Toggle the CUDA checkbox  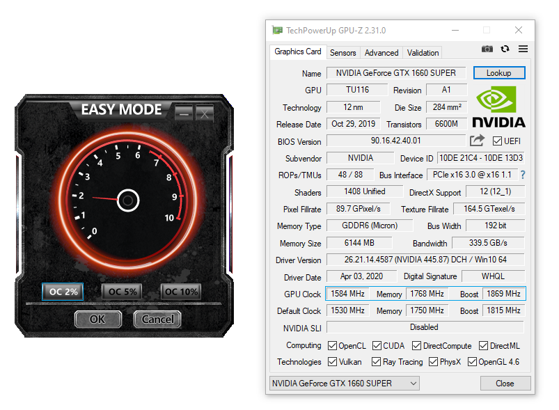[x=377, y=345]
